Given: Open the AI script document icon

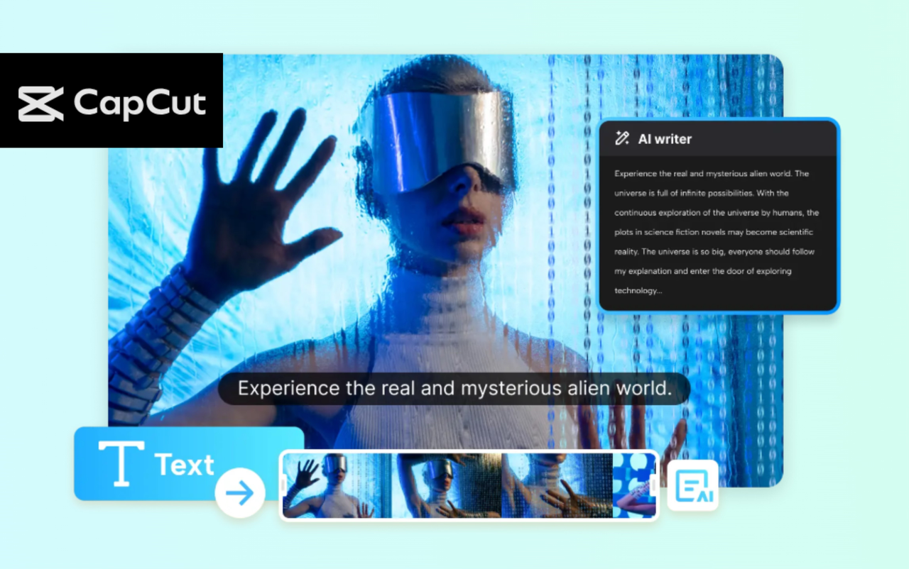Looking at the screenshot, I should 692,485.
